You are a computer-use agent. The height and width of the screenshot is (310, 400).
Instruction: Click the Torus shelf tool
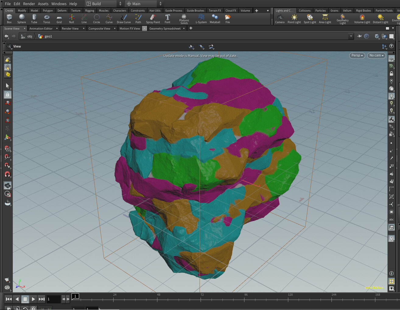(x=47, y=19)
